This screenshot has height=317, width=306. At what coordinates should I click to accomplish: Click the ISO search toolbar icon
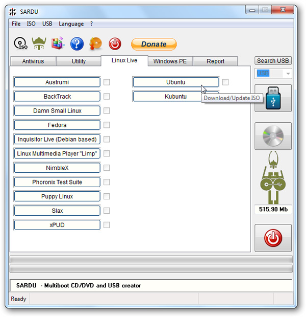point(20,43)
